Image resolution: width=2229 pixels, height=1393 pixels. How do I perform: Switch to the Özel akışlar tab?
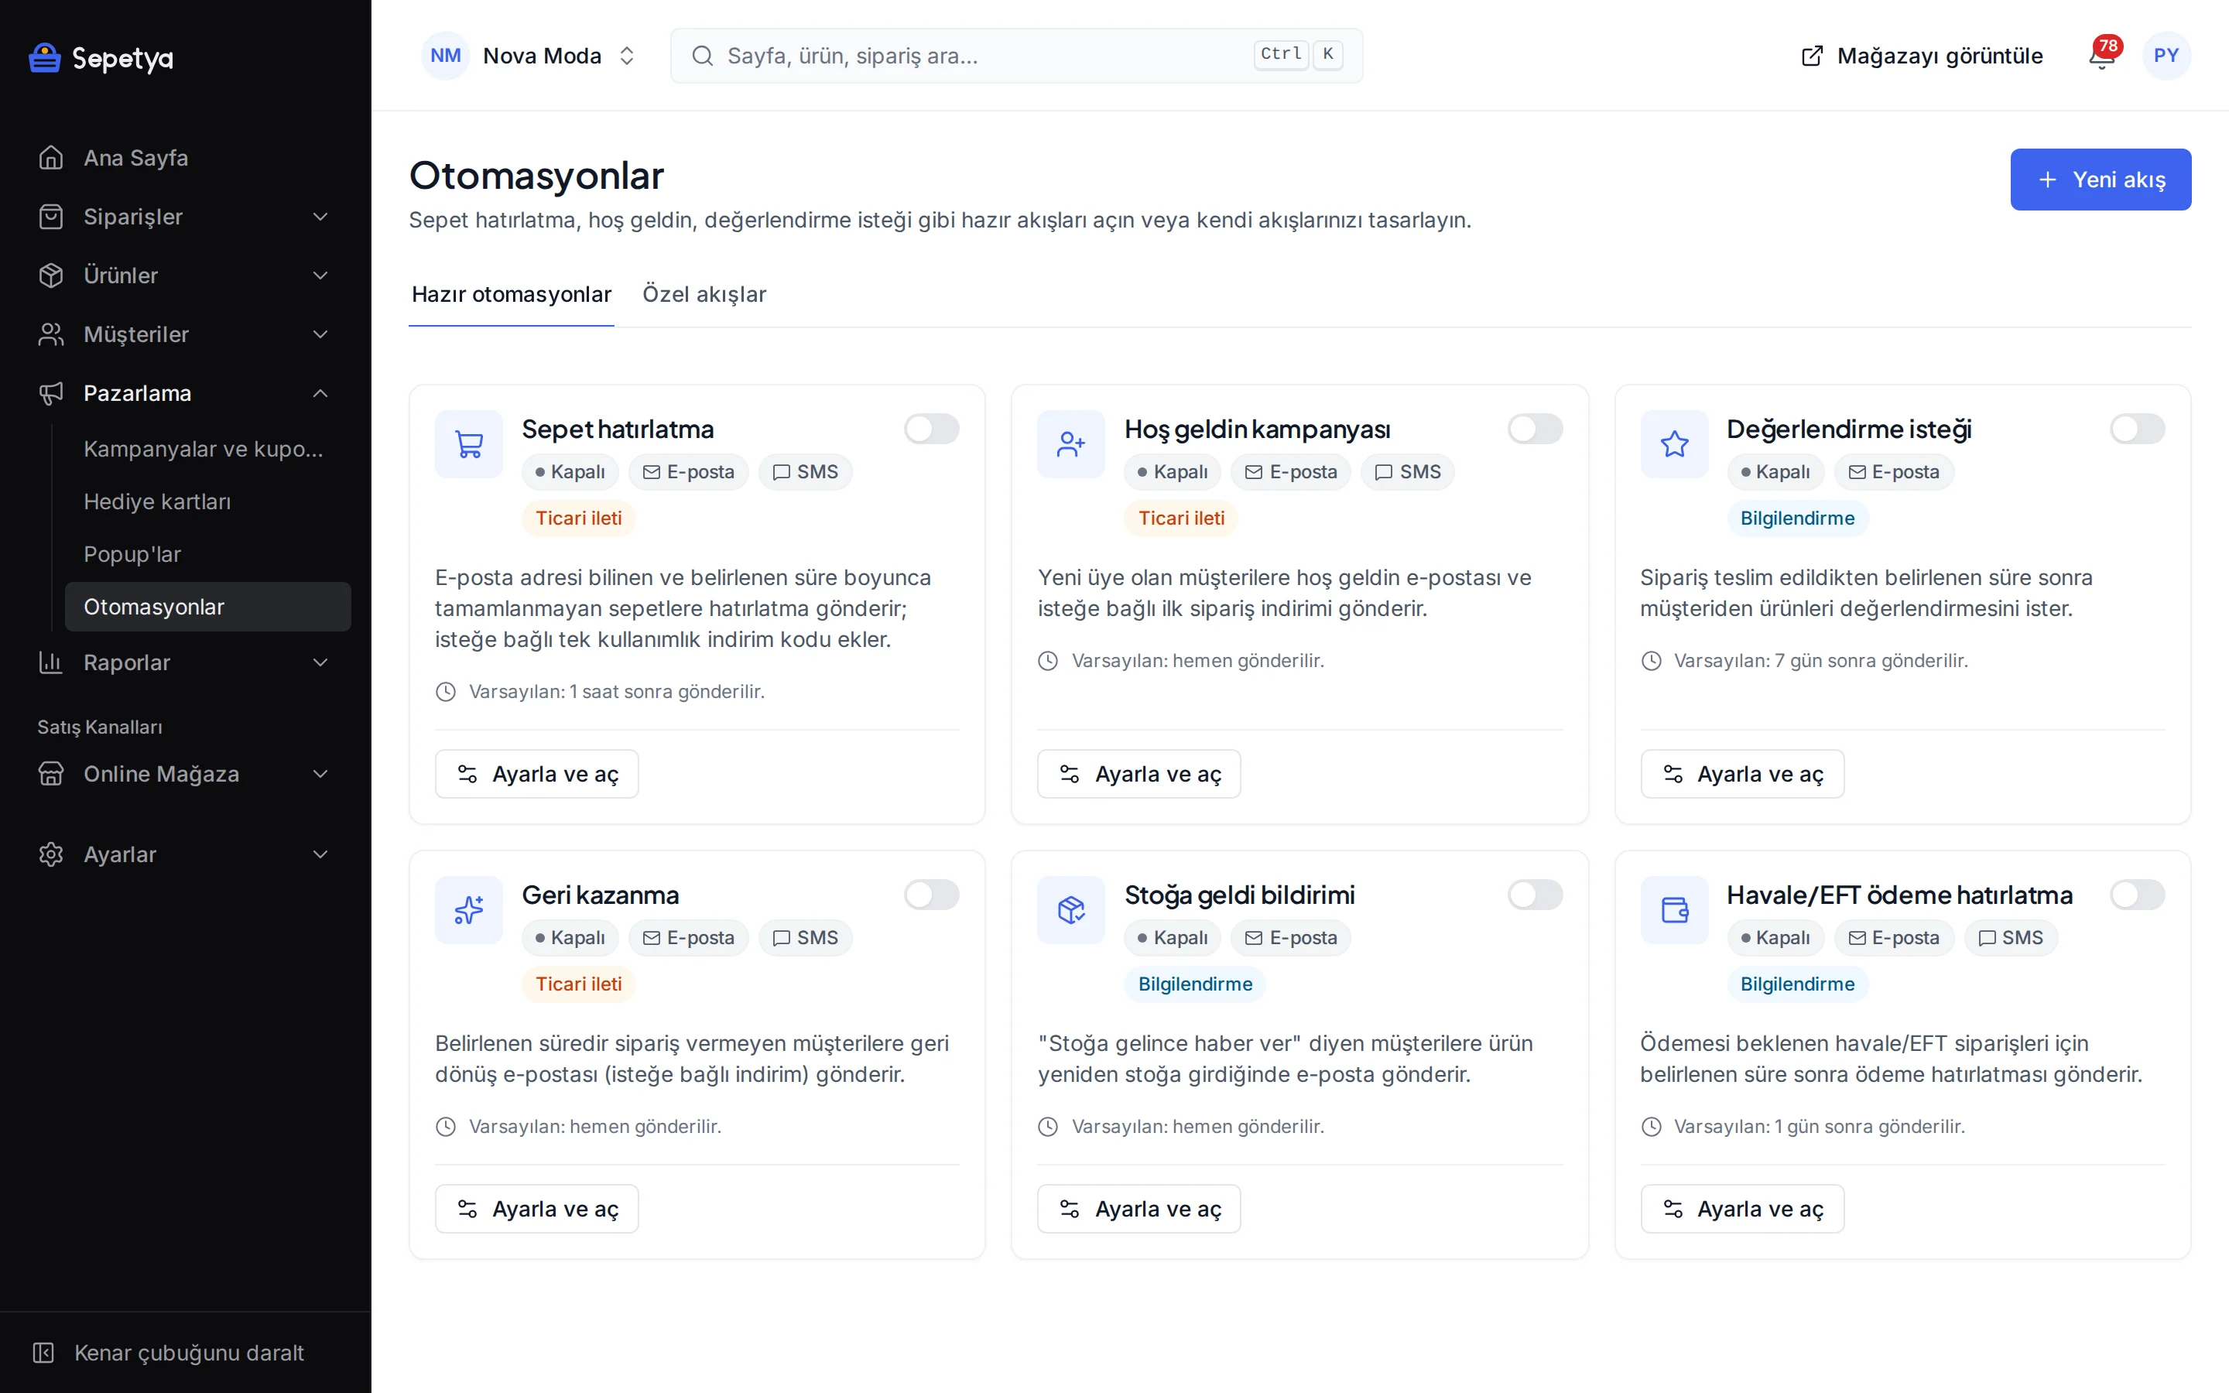(704, 294)
